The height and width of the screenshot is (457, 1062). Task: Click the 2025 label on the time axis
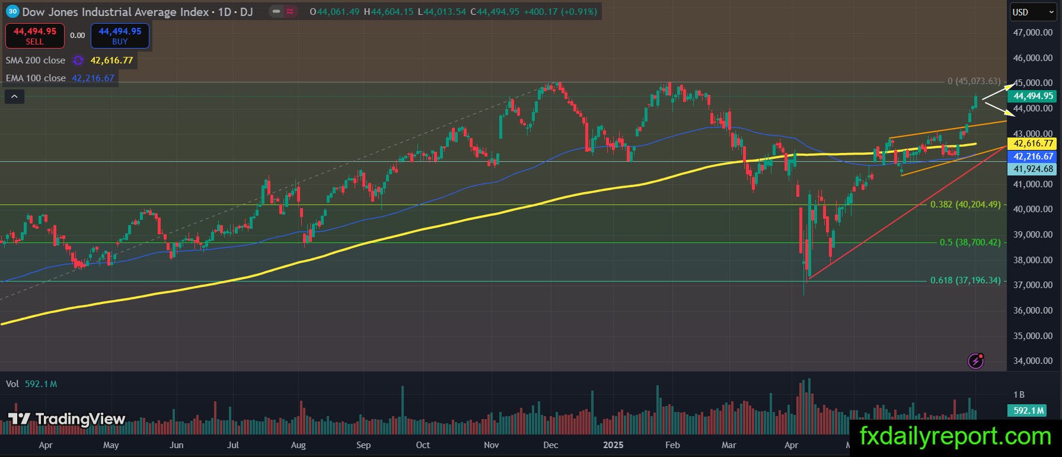(613, 445)
